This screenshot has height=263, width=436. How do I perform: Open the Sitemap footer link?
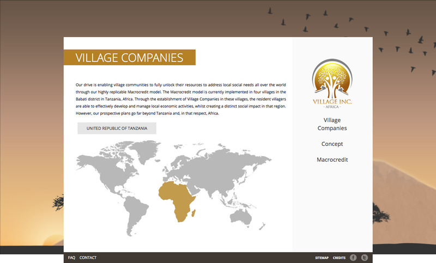(x=322, y=258)
